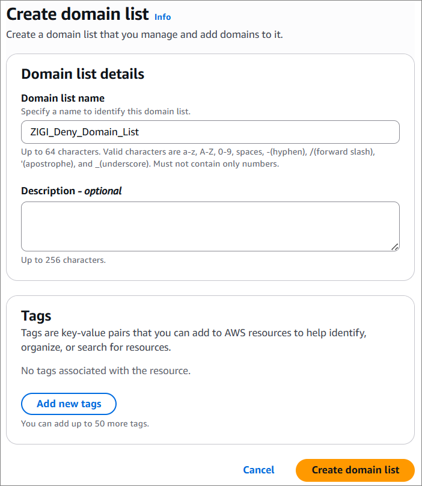
Task: Click the italic optional word
Action: tap(103, 191)
